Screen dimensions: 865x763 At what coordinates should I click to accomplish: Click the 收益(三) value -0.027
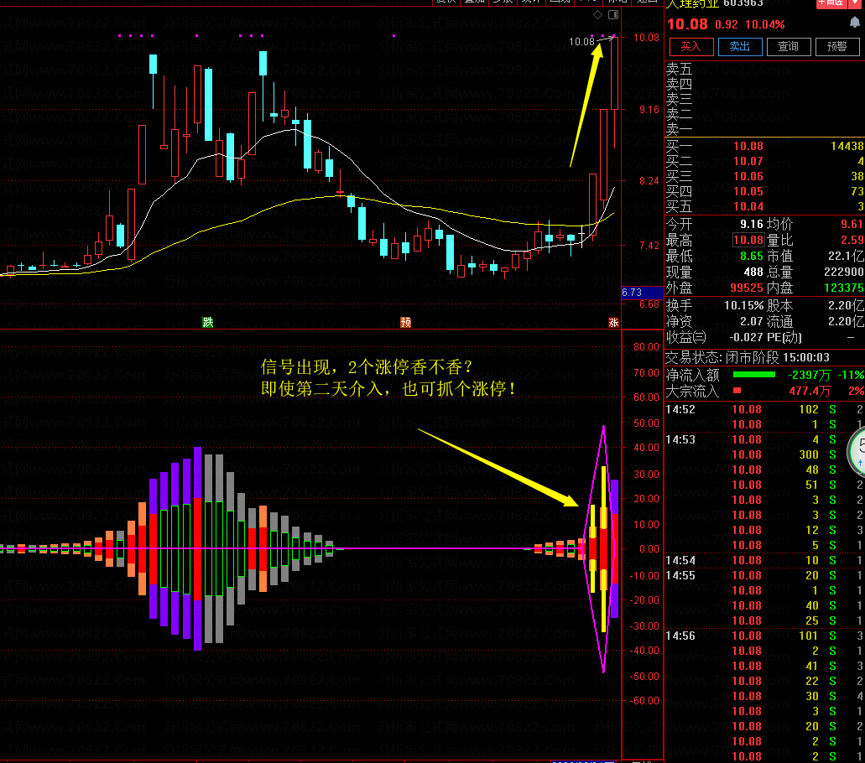[746, 337]
